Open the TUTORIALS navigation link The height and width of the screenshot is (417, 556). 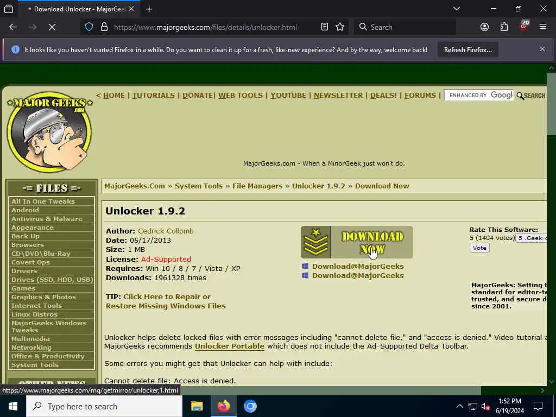(154, 96)
